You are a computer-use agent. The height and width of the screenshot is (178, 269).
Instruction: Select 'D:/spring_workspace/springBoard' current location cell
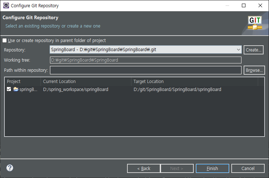coord(76,89)
